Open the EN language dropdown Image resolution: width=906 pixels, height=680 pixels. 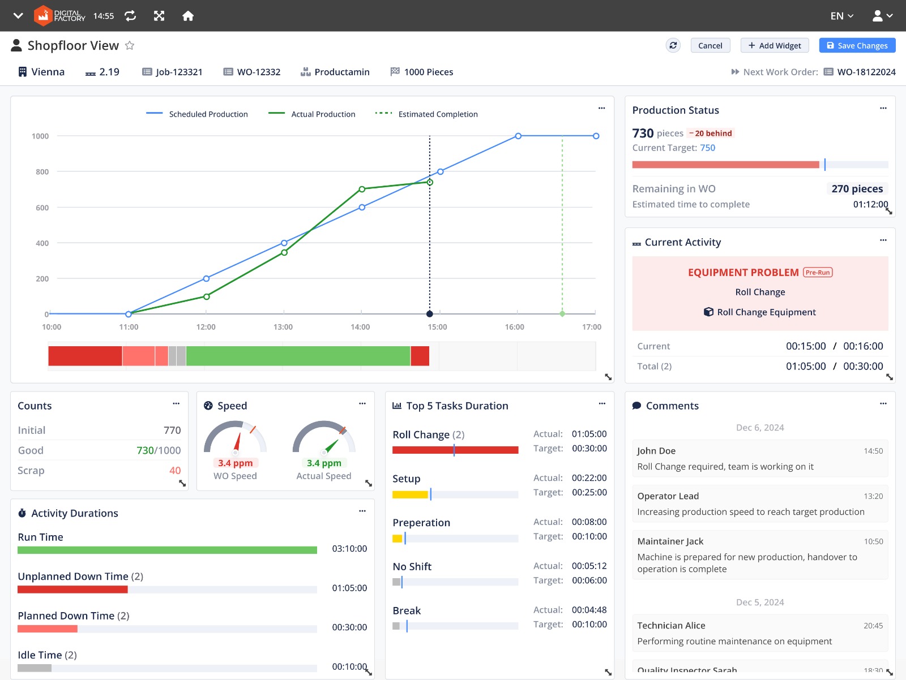tap(841, 16)
